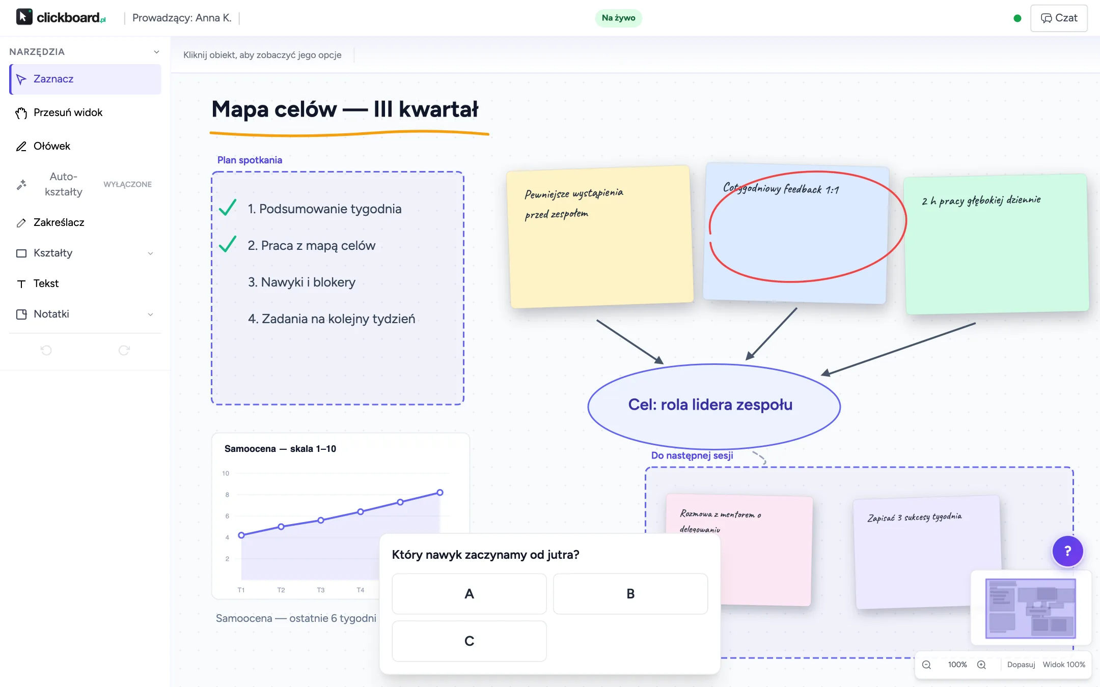Expand the Kształty dropdown chevron
Screen dimensions: 1100x687
150,253
